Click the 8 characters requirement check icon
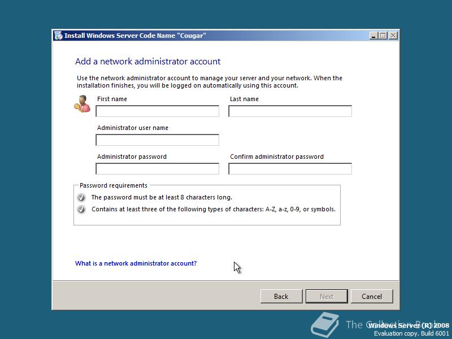 point(81,197)
